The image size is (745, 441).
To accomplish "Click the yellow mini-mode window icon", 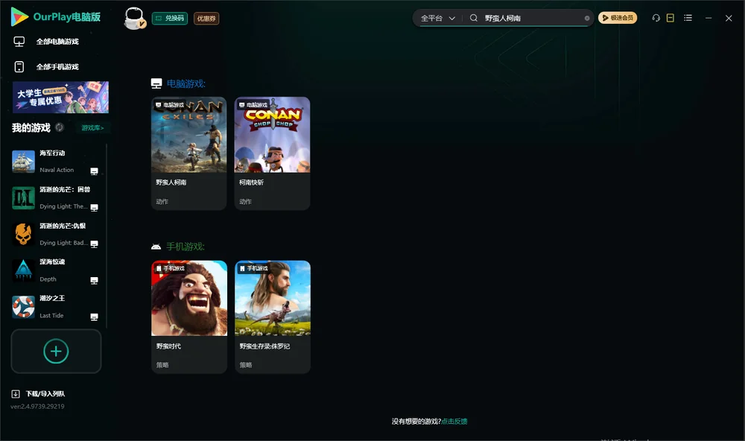I will click(670, 18).
